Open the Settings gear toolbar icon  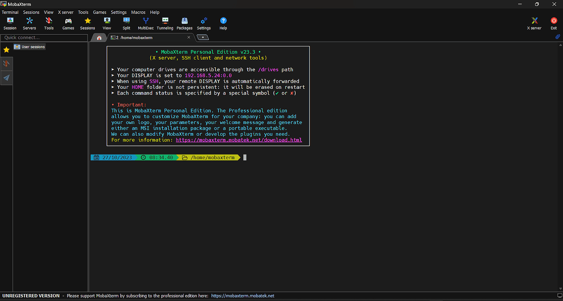(x=204, y=23)
